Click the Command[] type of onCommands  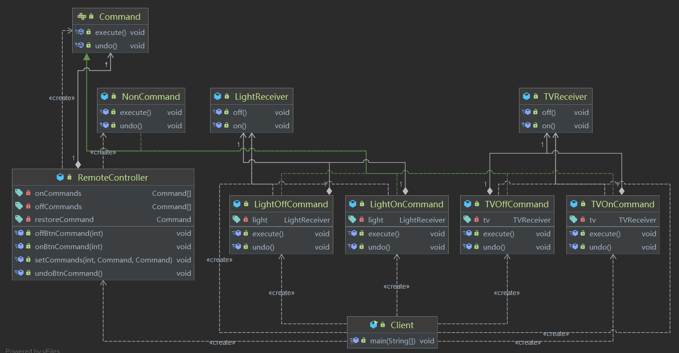click(171, 193)
